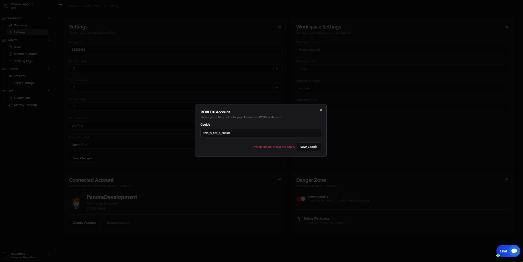Open the notparent user menu
523x262 pixels.
pos(27,255)
